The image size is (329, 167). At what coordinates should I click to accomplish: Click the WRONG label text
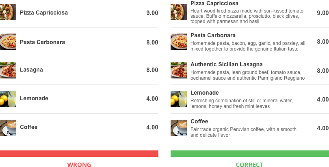(79, 165)
